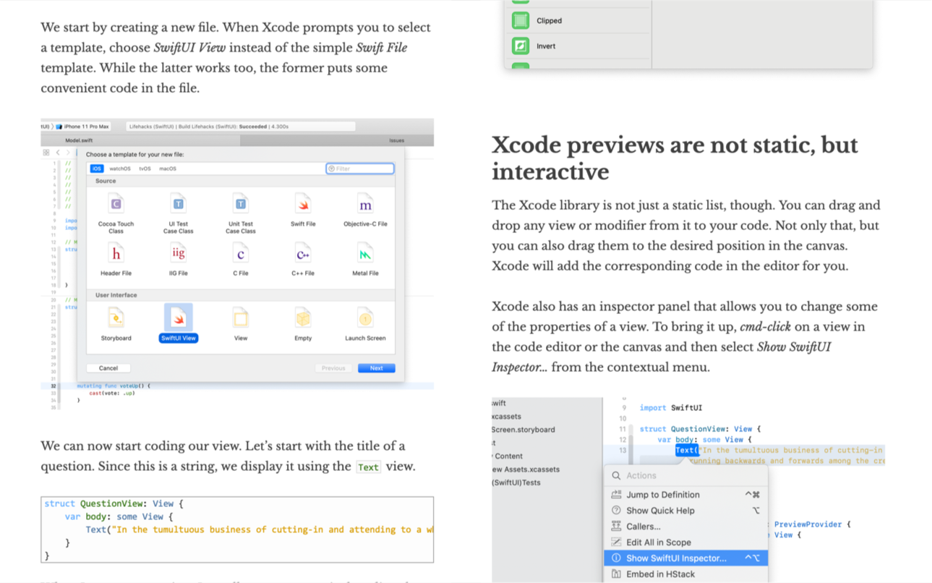
Task: Click the 'User Interface' section header
Action: pyautogui.click(x=116, y=295)
